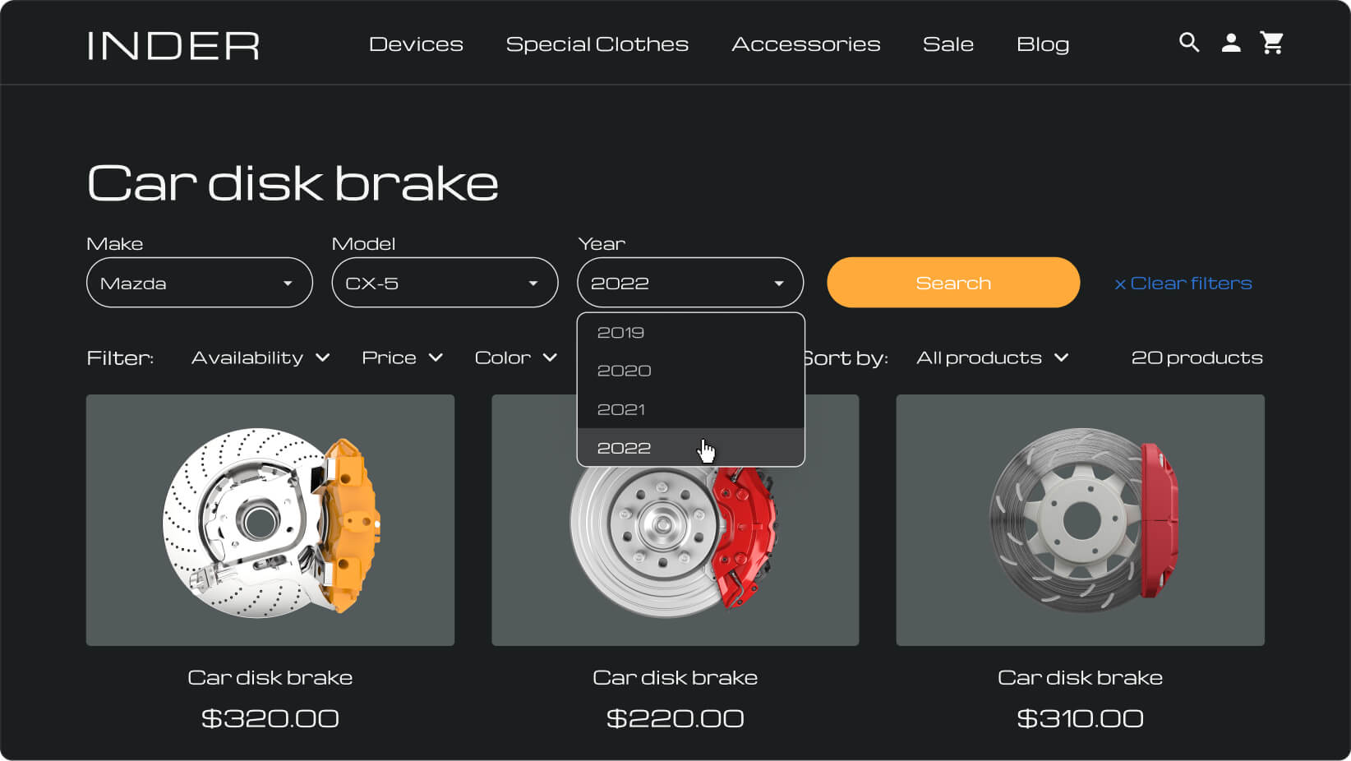The width and height of the screenshot is (1351, 761).
Task: Go to the Special Clothes menu
Action: 597,44
